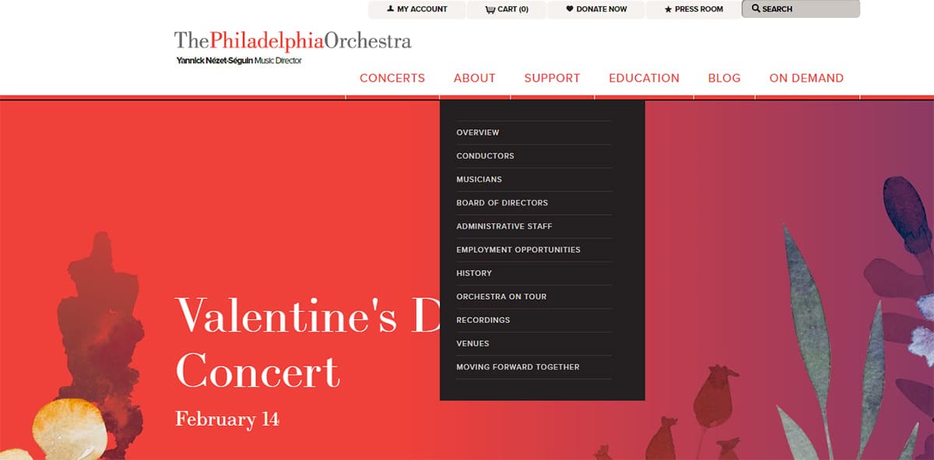Click the shopping cart icon
This screenshot has height=460, width=934.
click(489, 9)
